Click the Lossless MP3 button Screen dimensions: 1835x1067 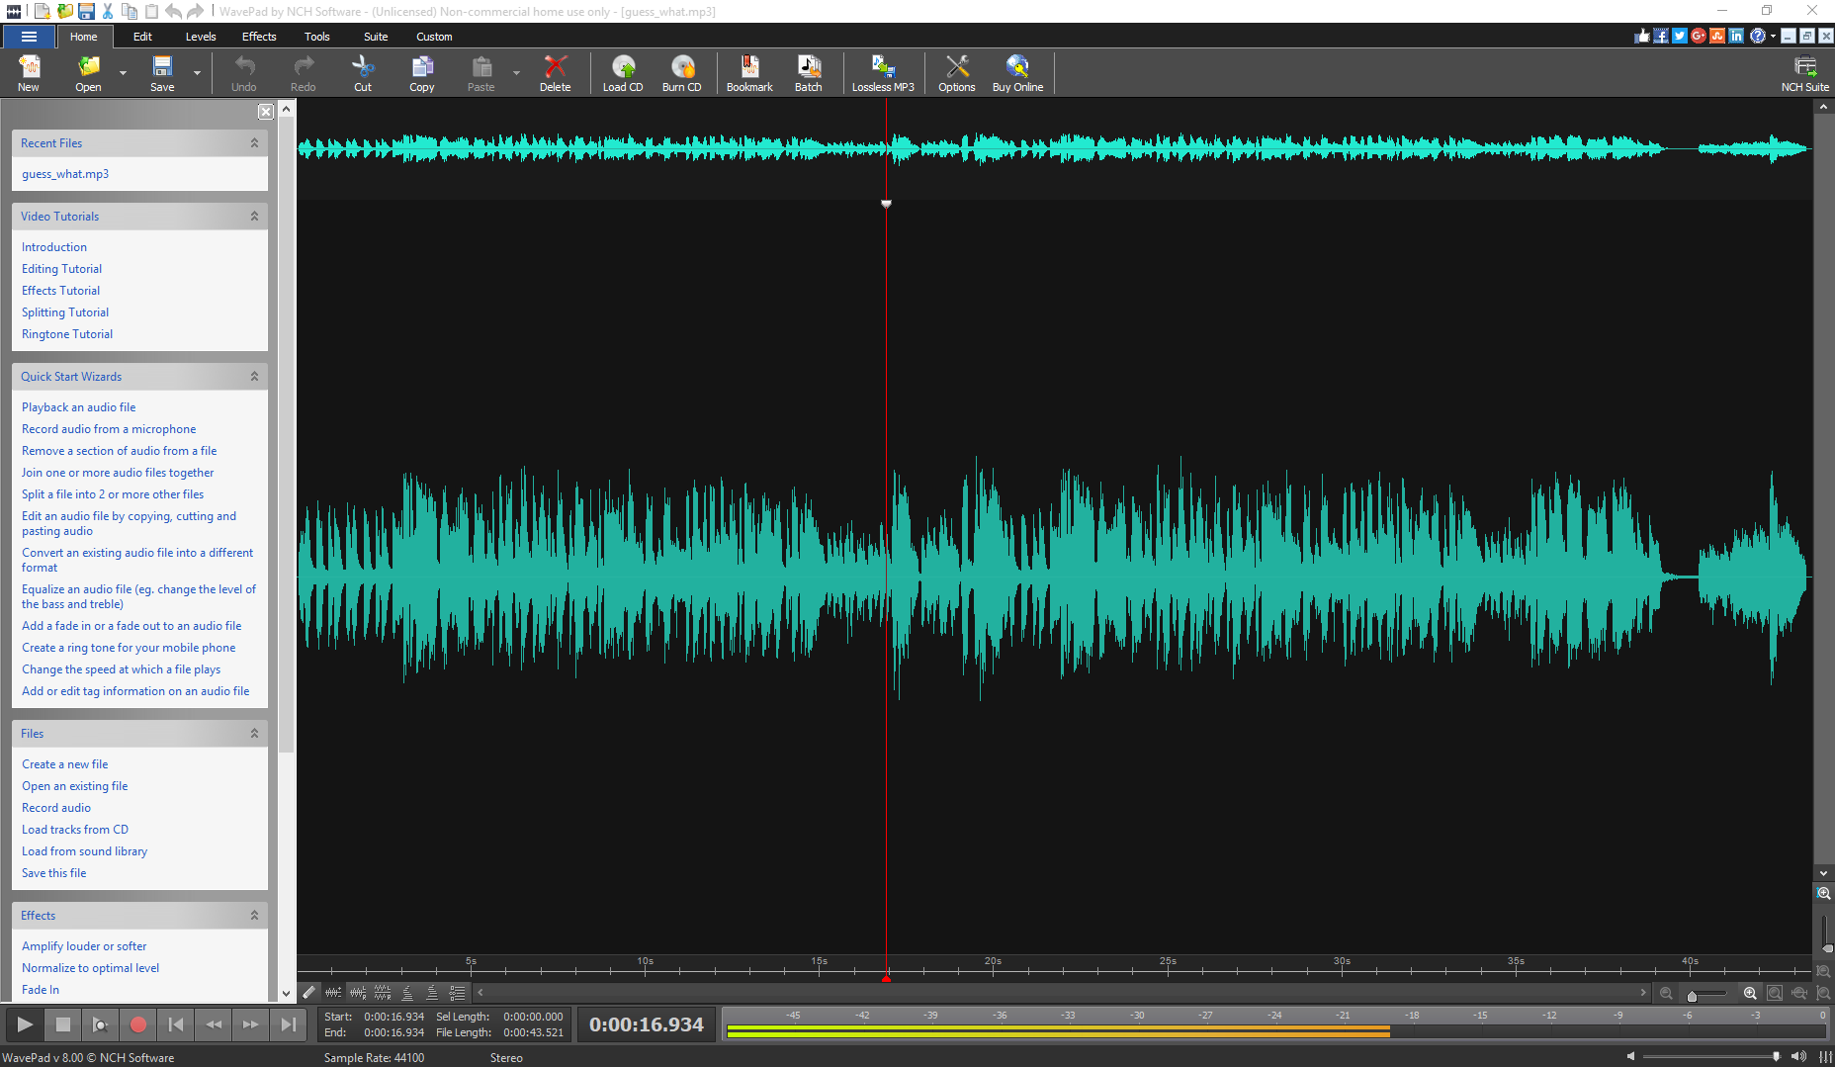click(883, 73)
